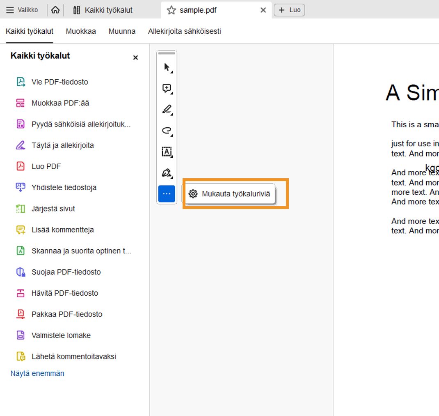Select the arrow selection tool
The image size is (439, 416).
point(167,67)
